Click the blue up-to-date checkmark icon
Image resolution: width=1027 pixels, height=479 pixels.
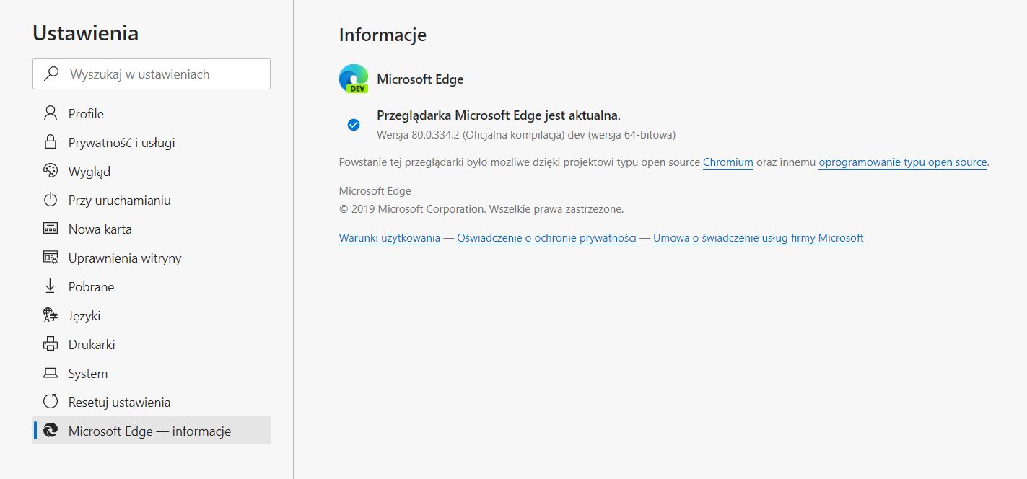pyautogui.click(x=354, y=125)
